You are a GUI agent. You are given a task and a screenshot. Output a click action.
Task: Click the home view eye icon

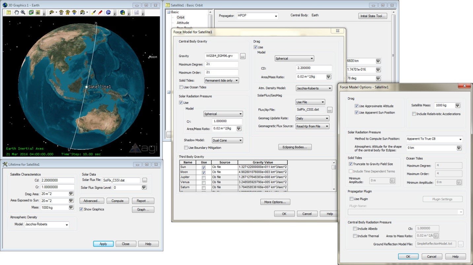tap(61, 13)
